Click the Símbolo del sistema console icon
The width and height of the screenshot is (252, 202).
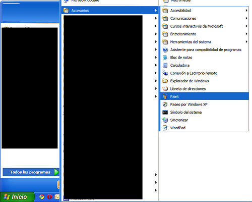(x=165, y=112)
